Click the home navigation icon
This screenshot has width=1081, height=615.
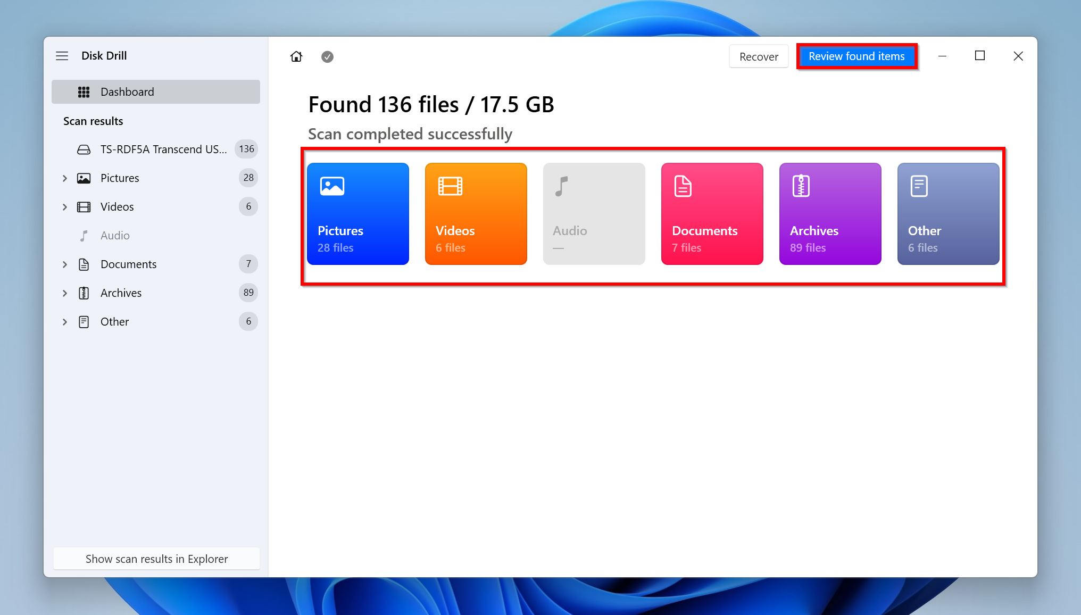pos(295,56)
